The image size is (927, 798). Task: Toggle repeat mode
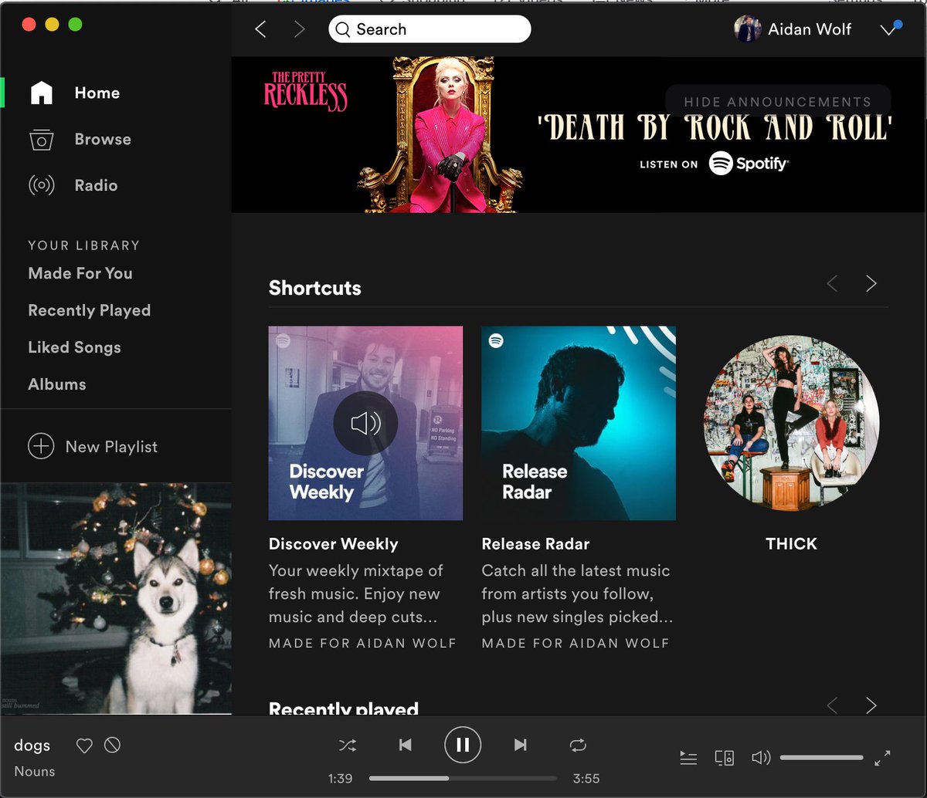578,745
